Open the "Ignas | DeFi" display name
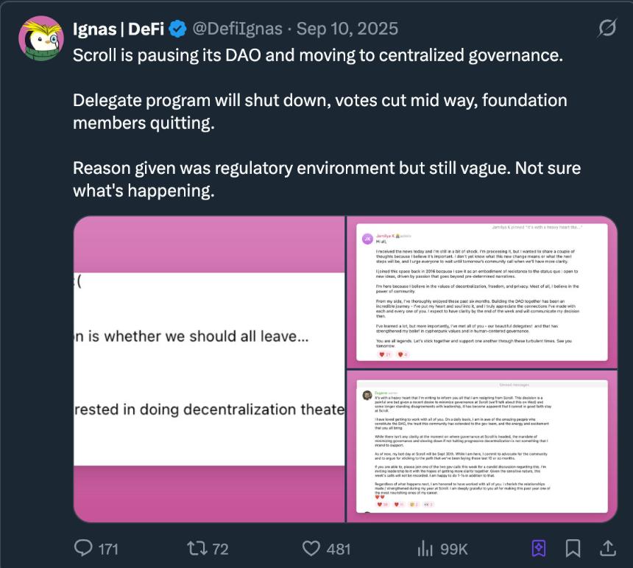This screenshot has width=633, height=568. [119, 29]
